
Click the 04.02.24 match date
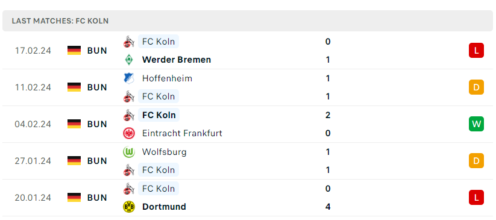point(33,124)
